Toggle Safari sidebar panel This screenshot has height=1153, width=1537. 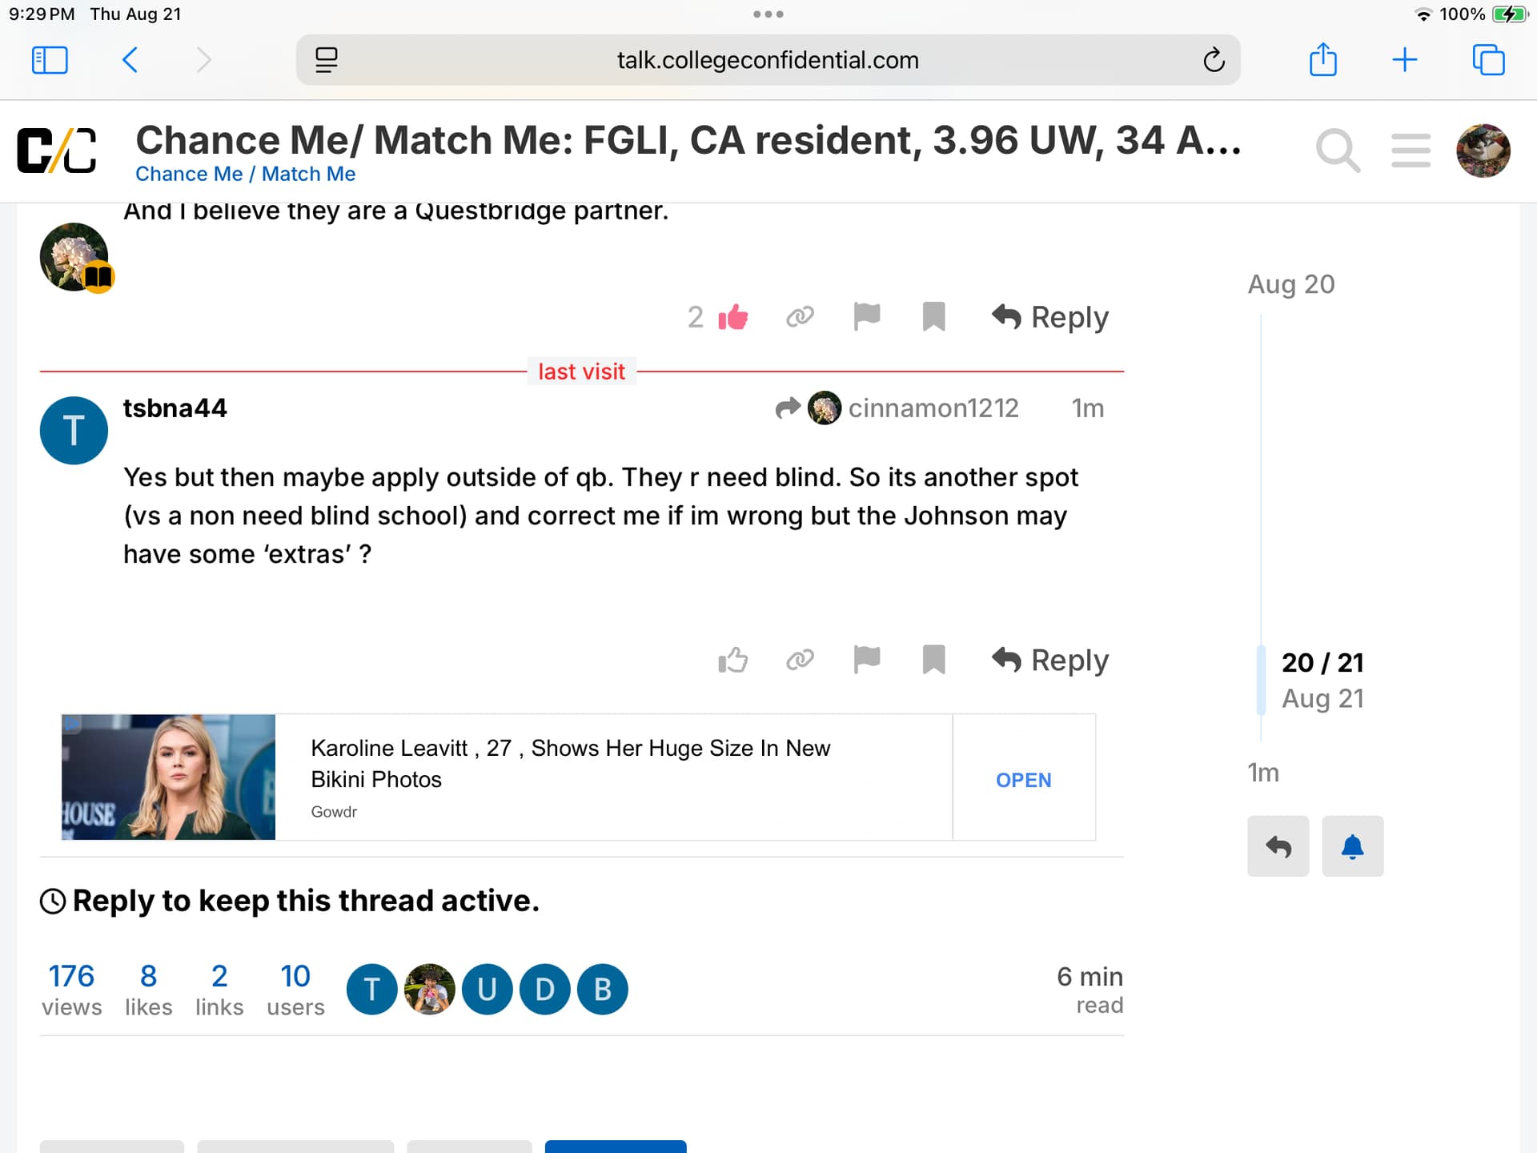point(50,60)
